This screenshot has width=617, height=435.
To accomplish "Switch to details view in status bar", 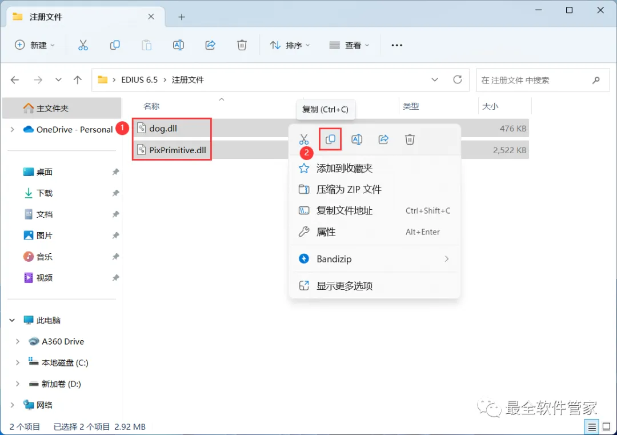I will pos(592,427).
